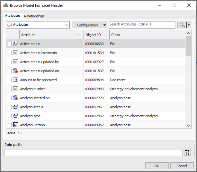Click the magnifier search icon button
The height and width of the screenshot is (172, 197).
coord(182,25)
